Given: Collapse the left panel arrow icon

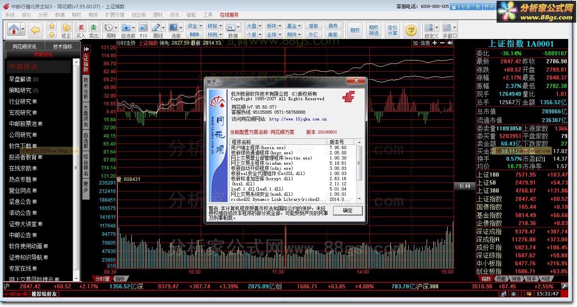Looking at the screenshot, I should point(86,49).
